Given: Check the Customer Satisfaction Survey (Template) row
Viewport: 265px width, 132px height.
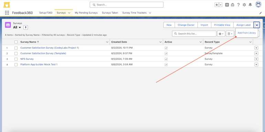Looking at the screenshot, I should click(x=16, y=53).
